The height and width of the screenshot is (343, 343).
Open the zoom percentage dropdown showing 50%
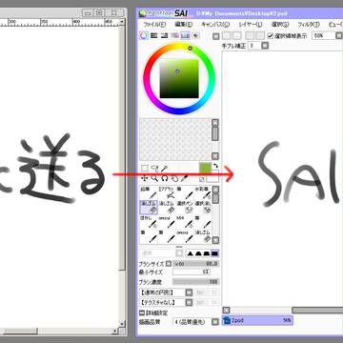[339, 36]
